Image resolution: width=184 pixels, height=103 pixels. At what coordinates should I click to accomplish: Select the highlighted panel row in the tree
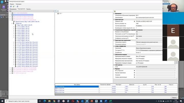(x=23, y=15)
